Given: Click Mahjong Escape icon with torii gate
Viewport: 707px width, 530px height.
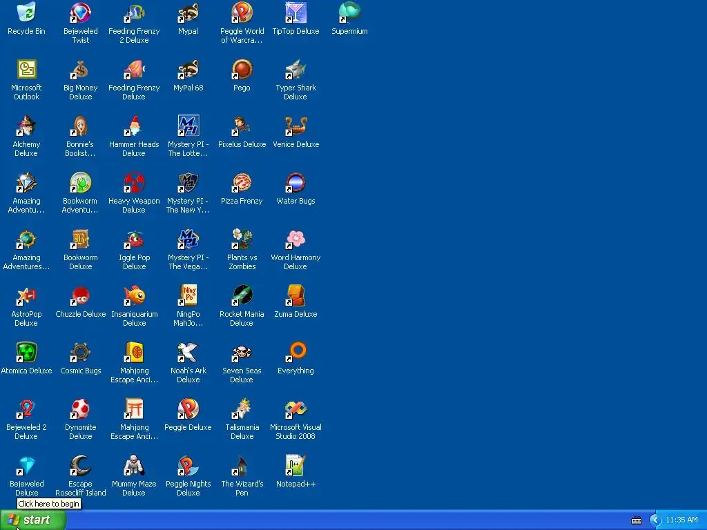Looking at the screenshot, I should 134,409.
